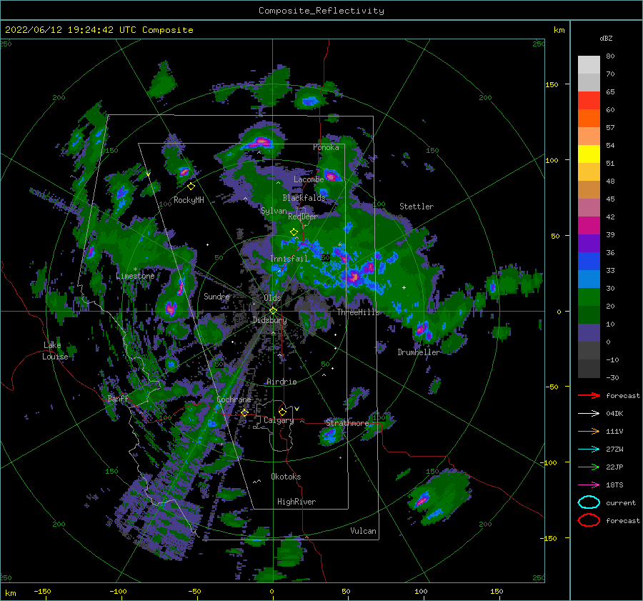The height and width of the screenshot is (601, 643).
Task: Click the Sylvan label
Action: click(274, 211)
